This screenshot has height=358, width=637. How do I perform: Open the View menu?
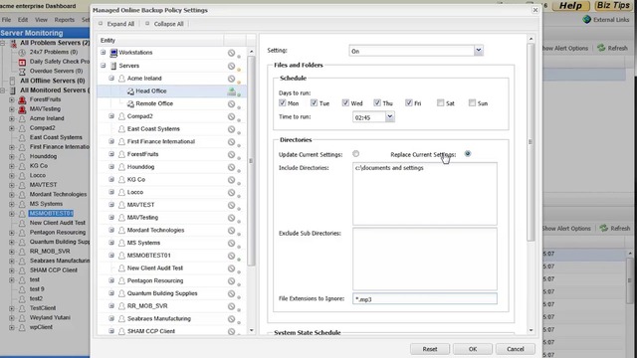pyautogui.click(x=41, y=20)
